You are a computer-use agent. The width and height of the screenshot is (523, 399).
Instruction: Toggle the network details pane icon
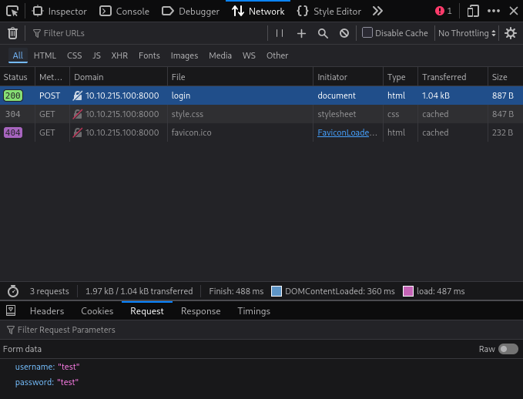pyautogui.click(x=12, y=311)
